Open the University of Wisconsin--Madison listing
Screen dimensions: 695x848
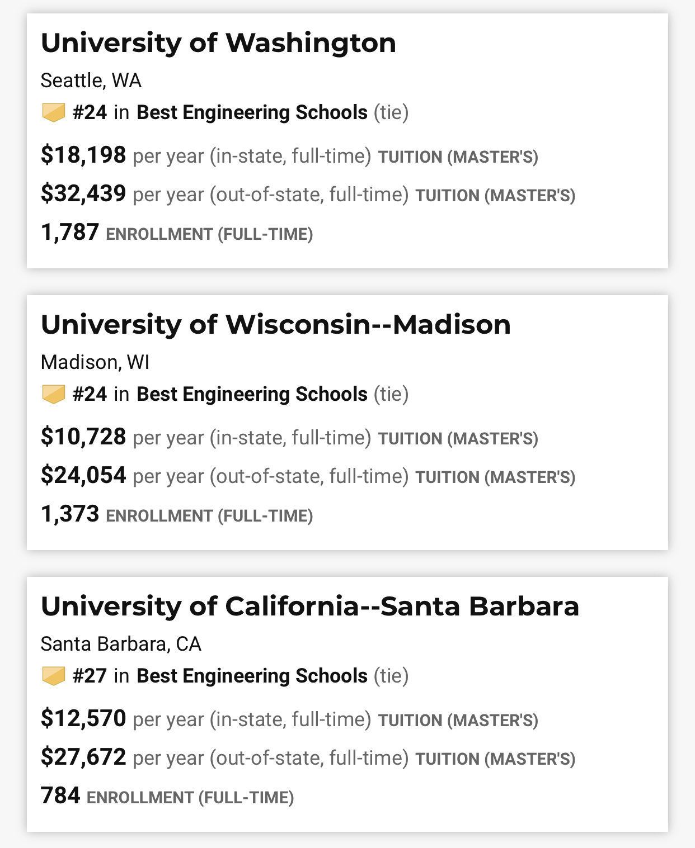coord(276,325)
